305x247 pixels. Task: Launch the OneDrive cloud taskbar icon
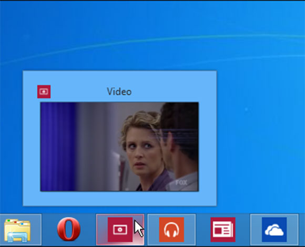[274, 230]
